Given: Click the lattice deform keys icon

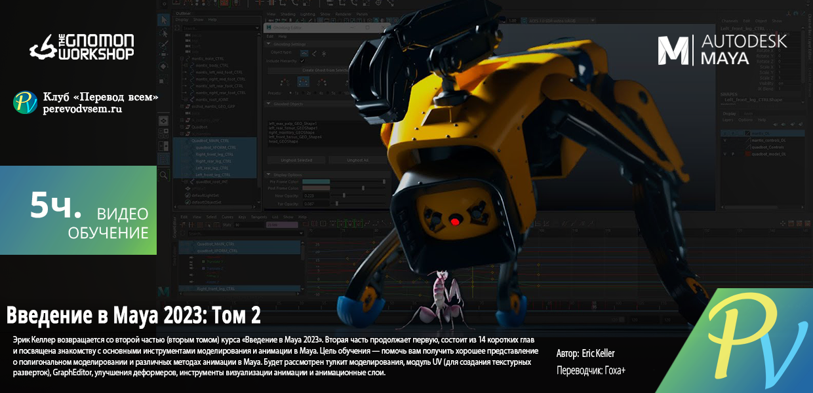Looking at the screenshot, I should click(x=199, y=225).
